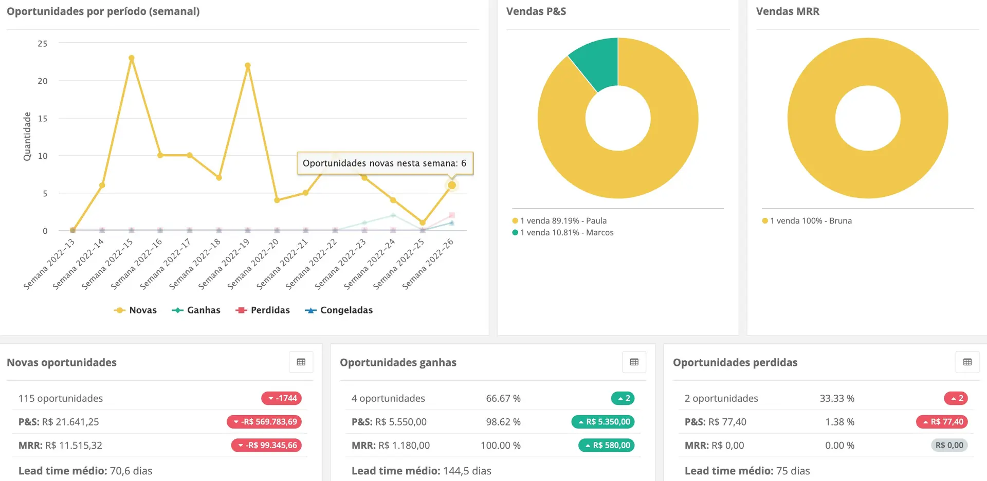Toggle Perdidas series in chart legend
This screenshot has width=987, height=481.
[263, 310]
